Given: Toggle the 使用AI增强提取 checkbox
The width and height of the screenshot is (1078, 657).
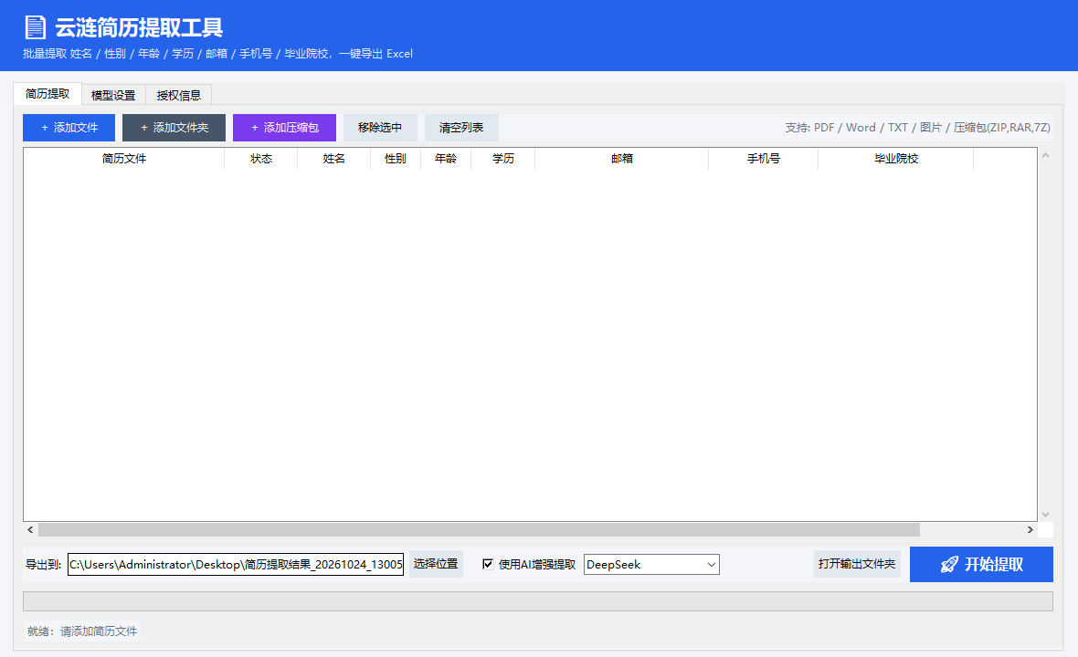Looking at the screenshot, I should (488, 564).
